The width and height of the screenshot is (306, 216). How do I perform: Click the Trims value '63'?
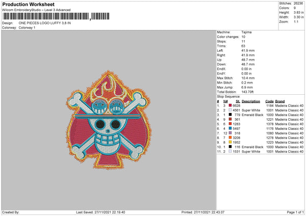coord(243,46)
